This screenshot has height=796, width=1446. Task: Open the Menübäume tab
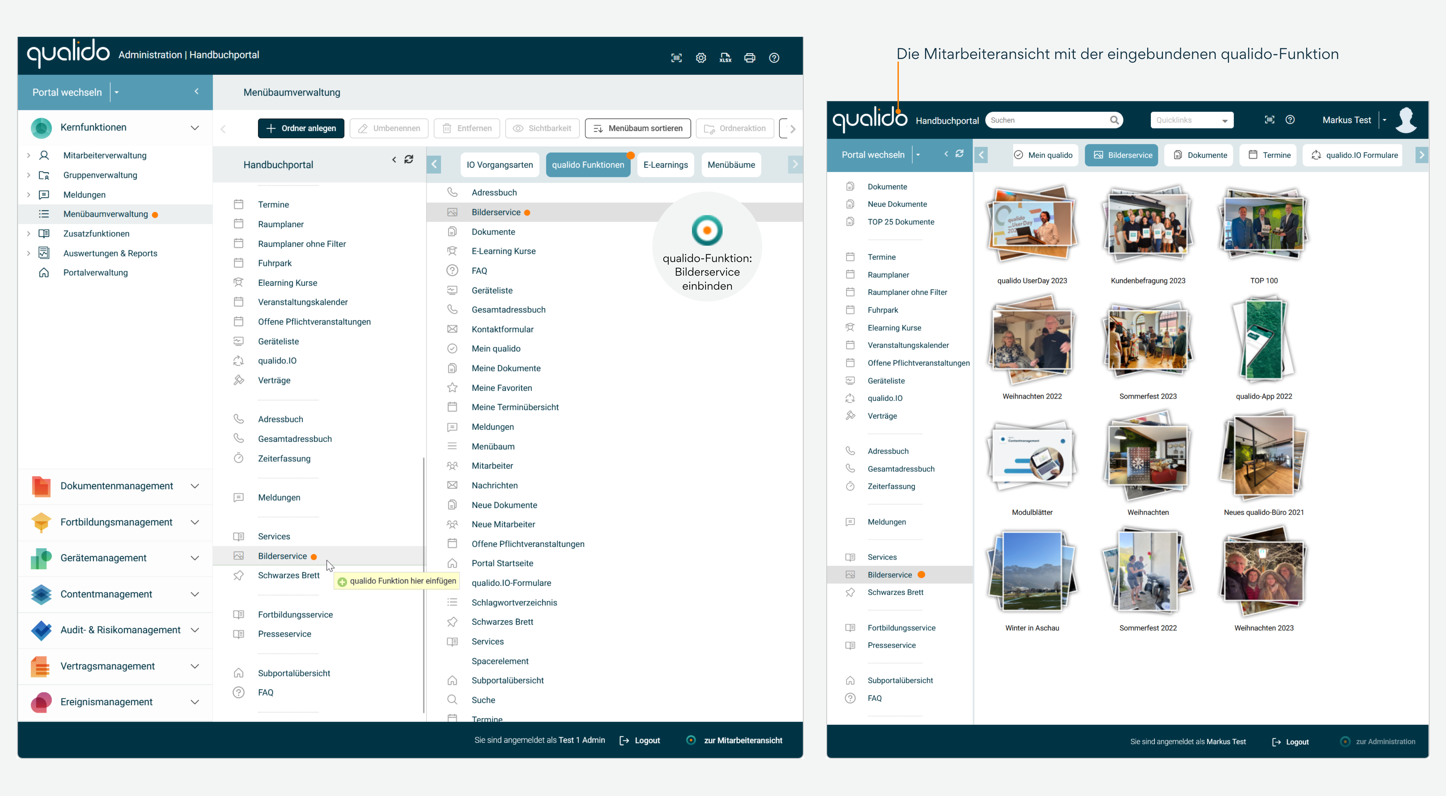pos(731,165)
